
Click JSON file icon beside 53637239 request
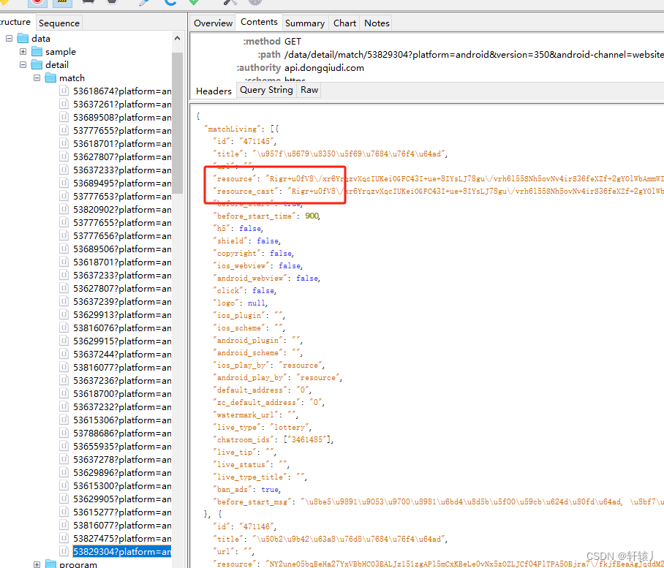click(64, 301)
